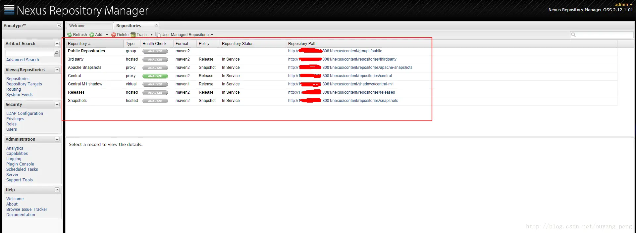Sort by Repository Path column header
Viewport: 636px width, 233px height.
click(x=452, y=44)
